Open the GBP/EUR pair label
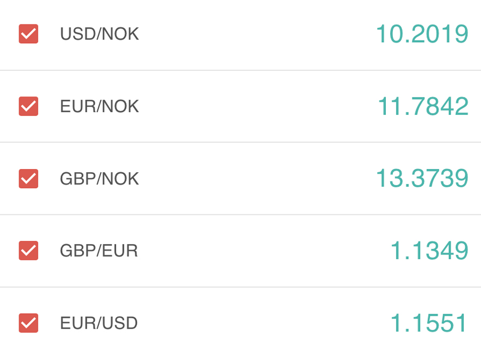 pyautogui.click(x=99, y=251)
